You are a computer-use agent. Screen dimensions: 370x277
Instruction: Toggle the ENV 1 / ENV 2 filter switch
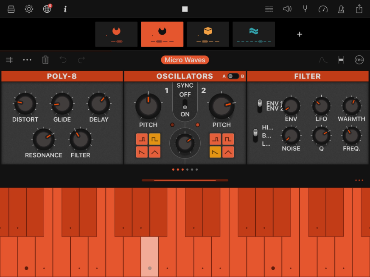260,105
